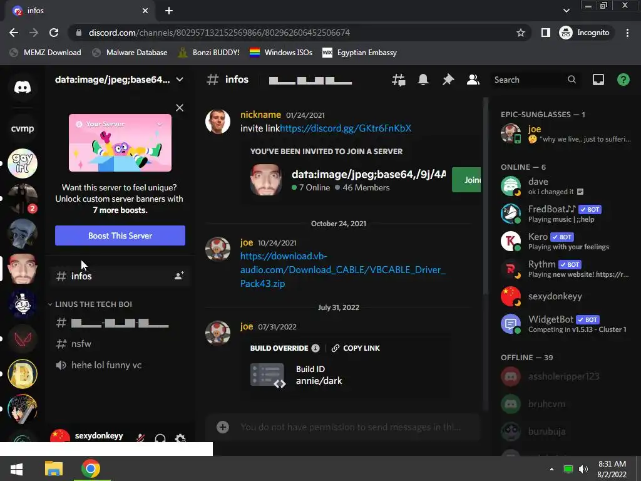Screen dimensions: 641x481
Task: Toggle headphones deafen
Action: [160, 439]
